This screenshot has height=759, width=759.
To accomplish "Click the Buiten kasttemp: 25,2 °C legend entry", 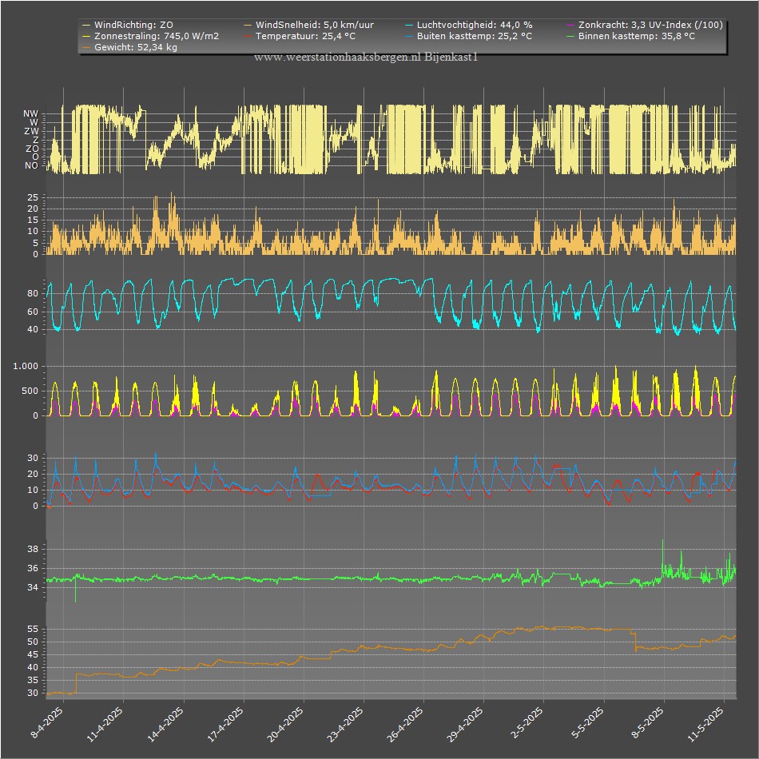I will (x=468, y=36).
